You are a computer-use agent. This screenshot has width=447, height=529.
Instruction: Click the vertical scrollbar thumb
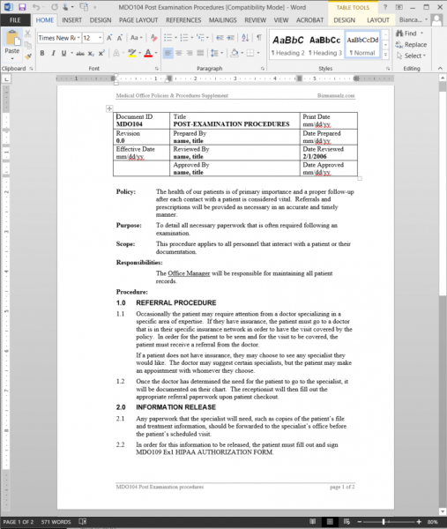point(443,194)
